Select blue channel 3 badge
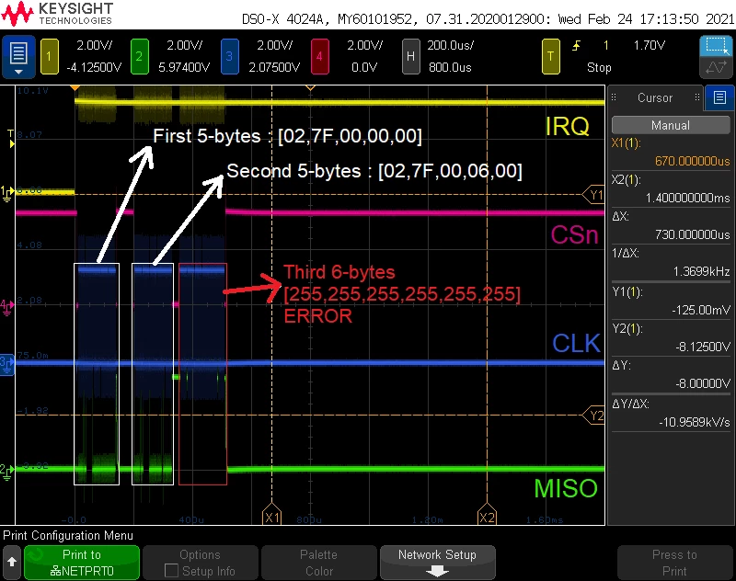This screenshot has height=581, width=736. click(229, 57)
